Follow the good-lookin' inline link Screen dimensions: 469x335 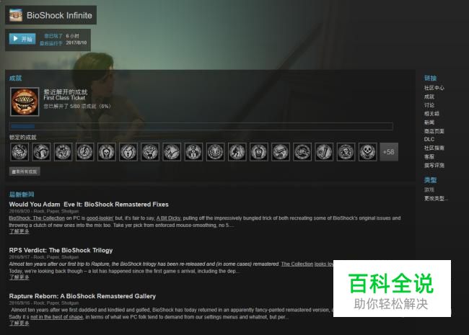coord(100,218)
